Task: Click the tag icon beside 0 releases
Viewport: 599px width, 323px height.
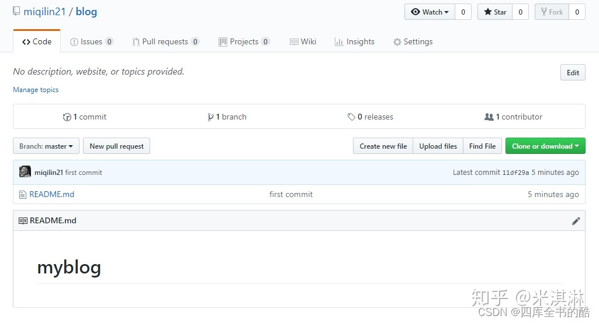Action: click(x=351, y=117)
